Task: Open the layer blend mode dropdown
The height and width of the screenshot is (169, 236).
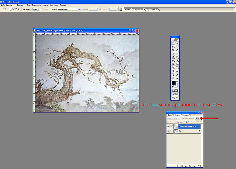Action: point(174,119)
